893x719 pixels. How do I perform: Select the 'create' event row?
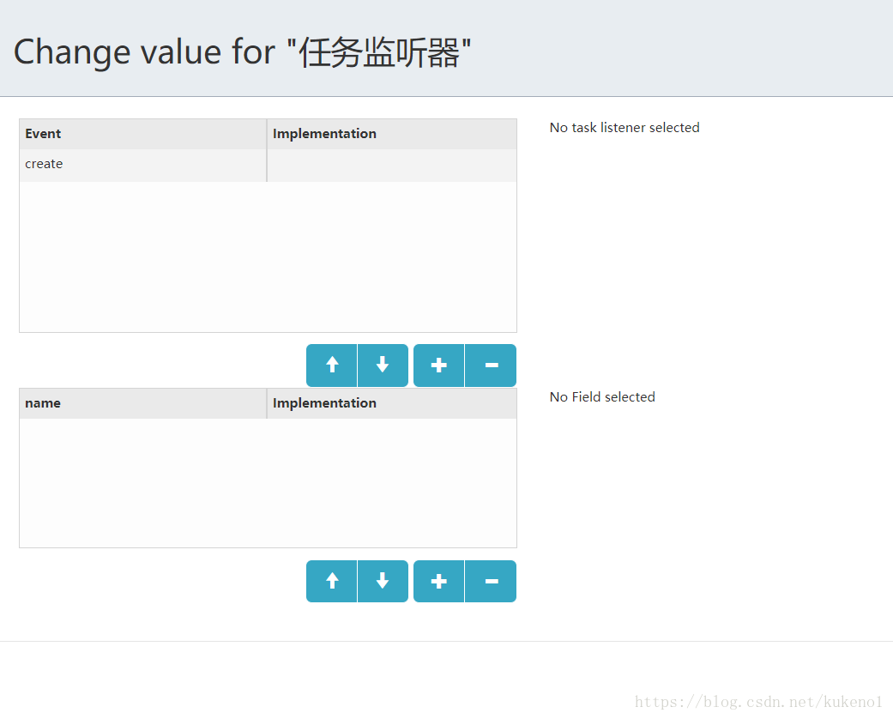[268, 166]
